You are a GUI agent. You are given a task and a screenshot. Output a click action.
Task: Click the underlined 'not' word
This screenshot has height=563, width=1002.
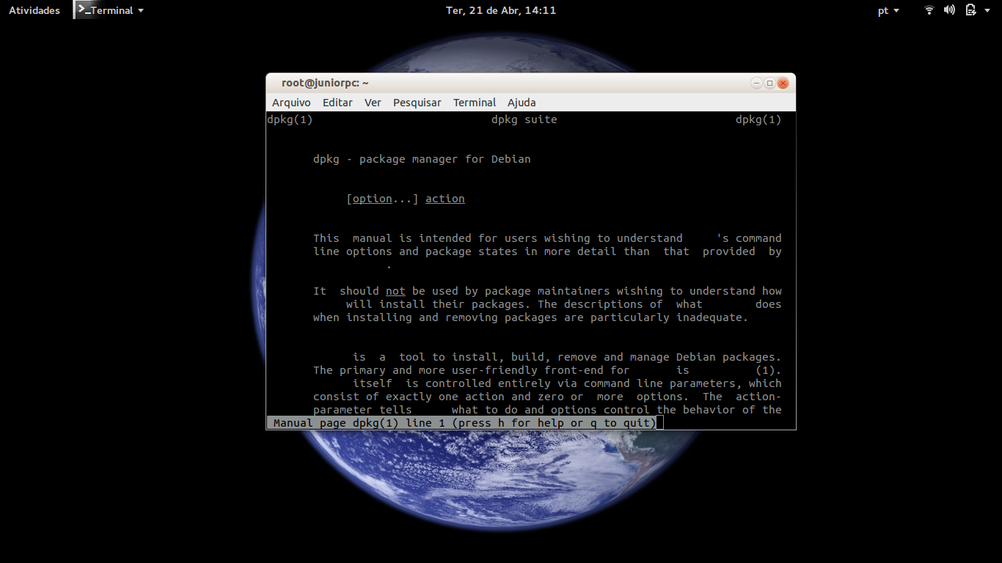click(395, 291)
